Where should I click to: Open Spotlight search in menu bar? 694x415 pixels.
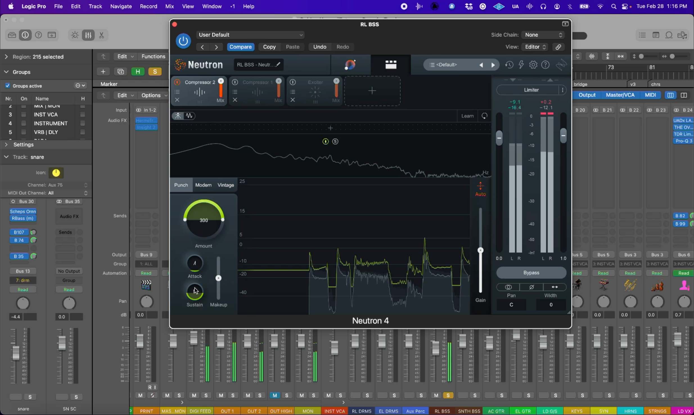pyautogui.click(x=614, y=6)
